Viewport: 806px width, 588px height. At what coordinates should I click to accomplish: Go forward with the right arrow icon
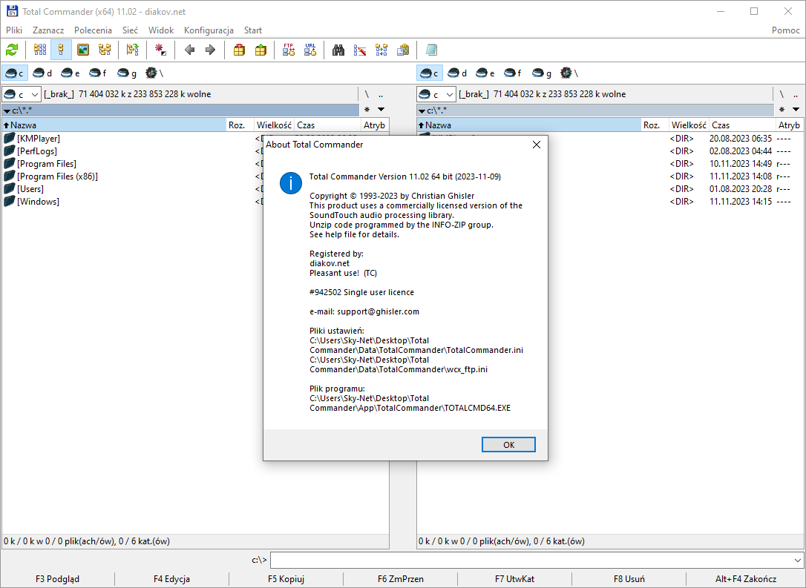[x=210, y=50]
